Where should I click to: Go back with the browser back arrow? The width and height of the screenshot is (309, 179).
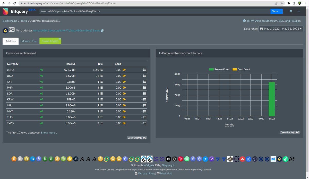tap(3, 3)
